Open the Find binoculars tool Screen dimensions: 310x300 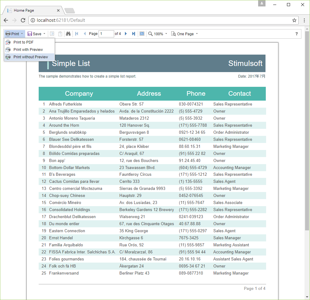[x=68, y=34]
